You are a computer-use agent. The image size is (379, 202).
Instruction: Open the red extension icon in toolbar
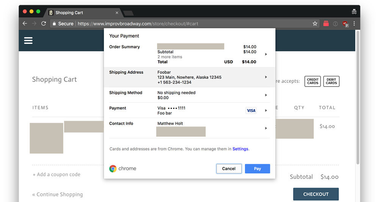326,23
